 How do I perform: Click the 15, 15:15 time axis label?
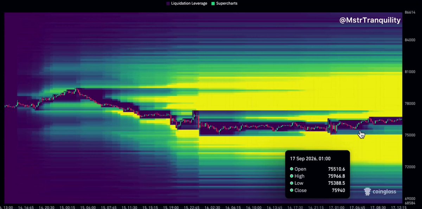150,207
